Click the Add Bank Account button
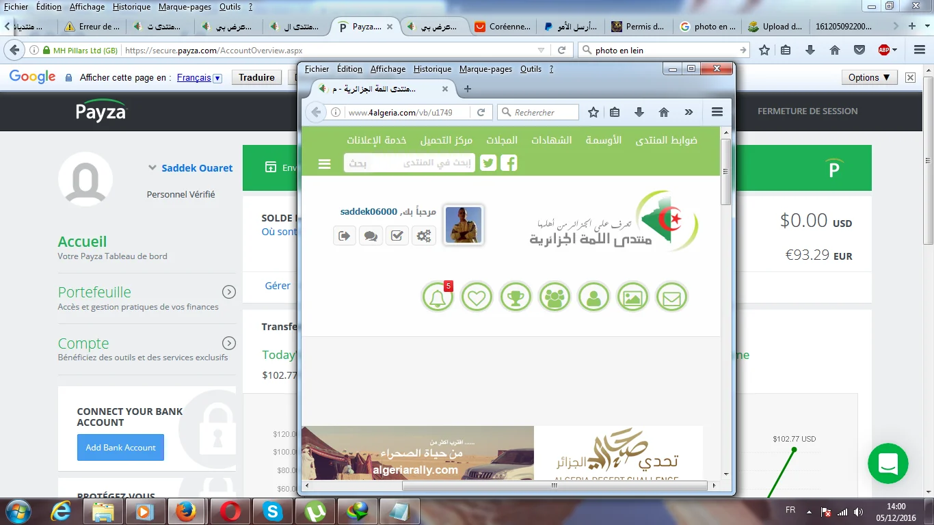Image resolution: width=934 pixels, height=525 pixels. [x=120, y=448]
